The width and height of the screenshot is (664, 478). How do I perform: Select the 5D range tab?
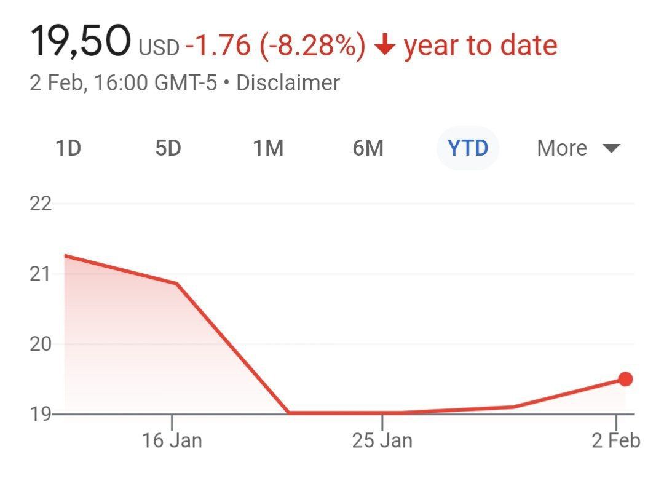pyautogui.click(x=168, y=148)
